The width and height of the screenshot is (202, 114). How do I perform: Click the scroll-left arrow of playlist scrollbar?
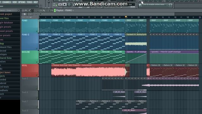pos(41,14)
